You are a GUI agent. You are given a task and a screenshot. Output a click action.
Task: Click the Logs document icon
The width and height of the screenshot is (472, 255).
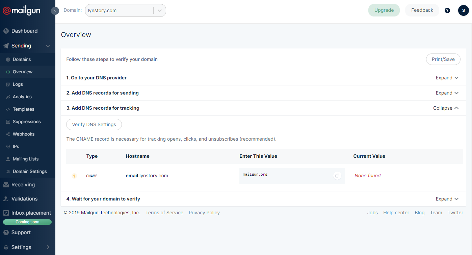point(8,84)
